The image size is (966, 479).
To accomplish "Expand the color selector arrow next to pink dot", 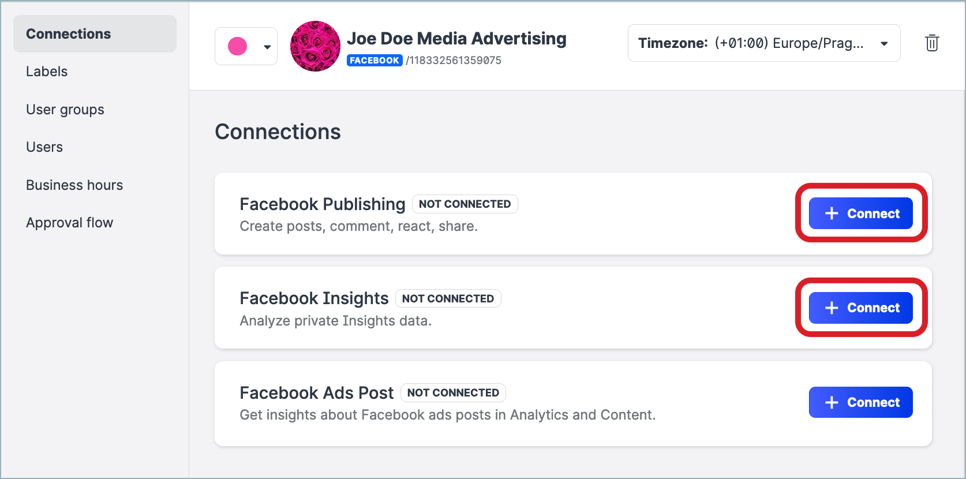I will click(x=267, y=46).
